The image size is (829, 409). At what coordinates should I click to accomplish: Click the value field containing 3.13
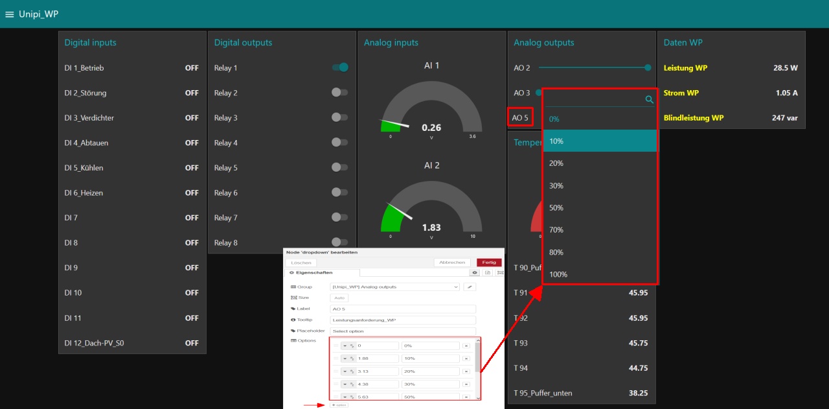pos(377,371)
